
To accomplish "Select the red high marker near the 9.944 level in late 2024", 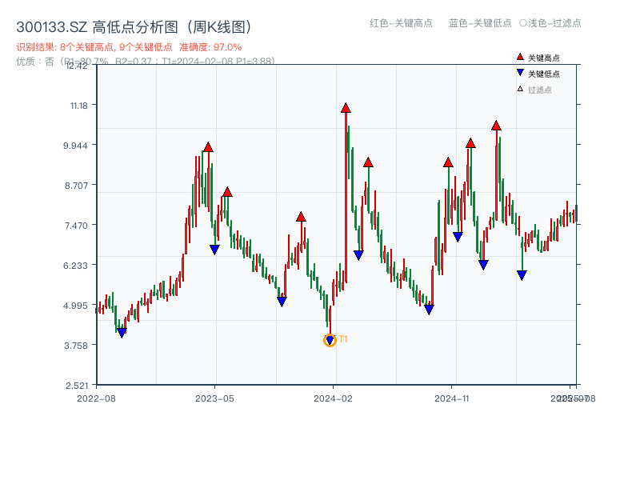I will tap(469, 146).
